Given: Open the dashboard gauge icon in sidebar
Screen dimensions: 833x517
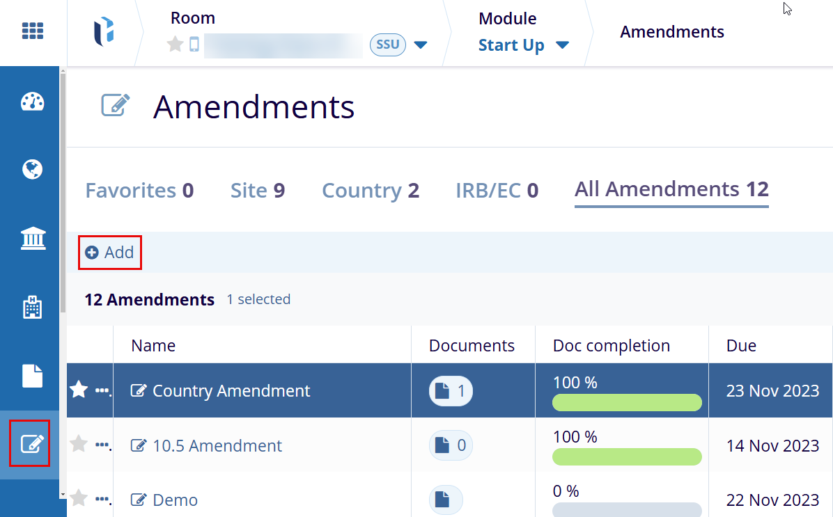Looking at the screenshot, I should (x=33, y=102).
